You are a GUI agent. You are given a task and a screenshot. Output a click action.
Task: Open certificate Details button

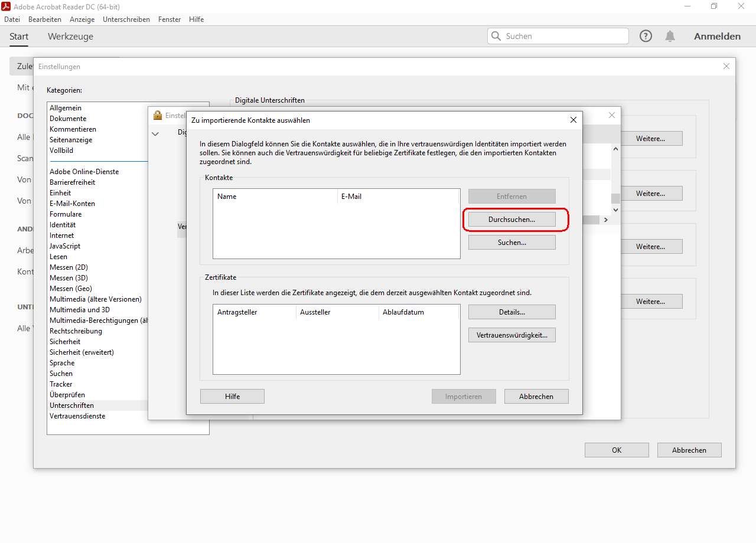[x=511, y=312]
